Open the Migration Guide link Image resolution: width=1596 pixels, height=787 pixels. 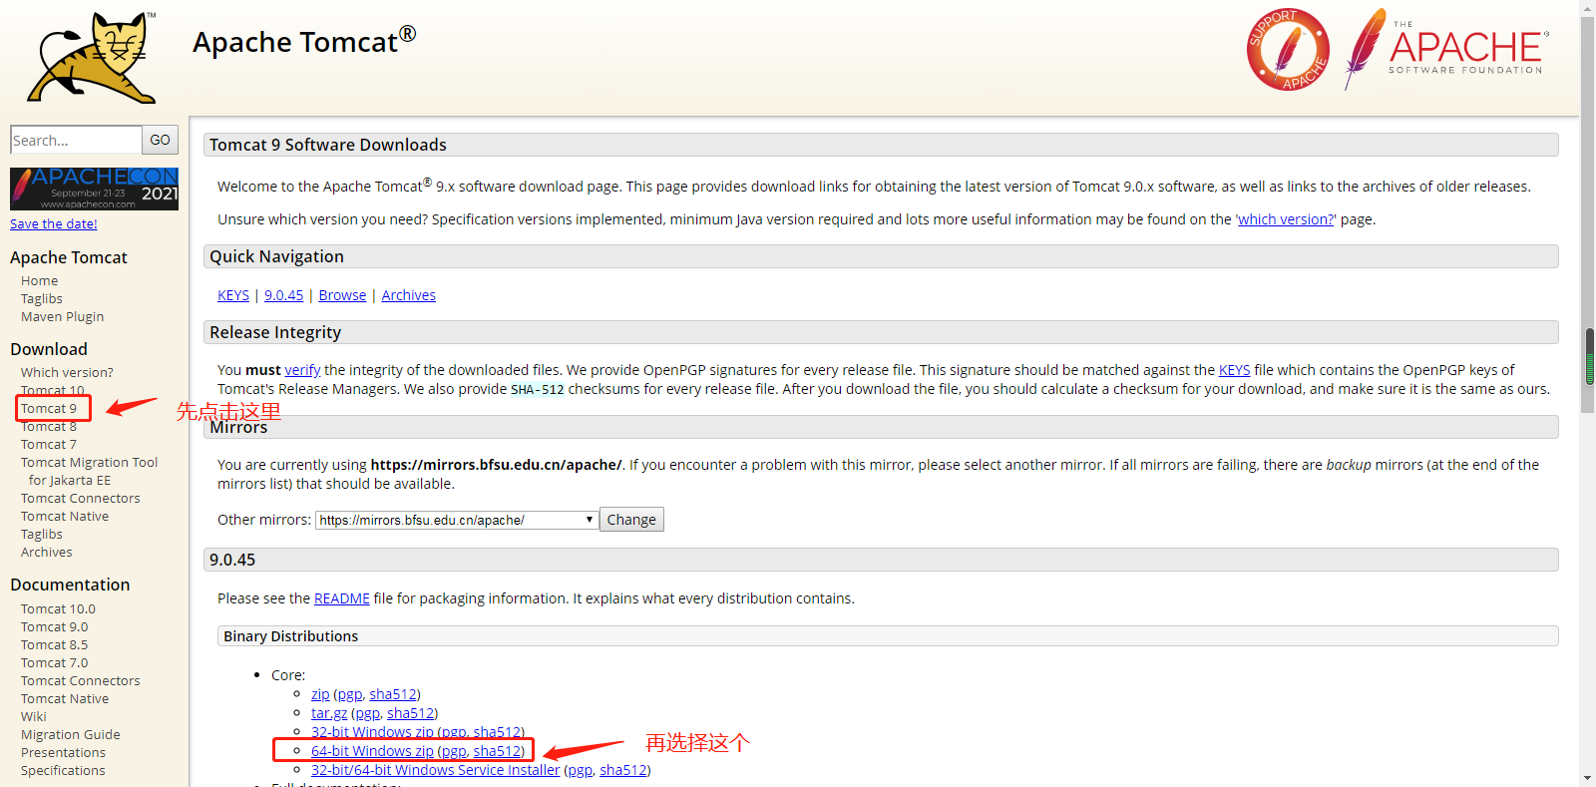71,735
